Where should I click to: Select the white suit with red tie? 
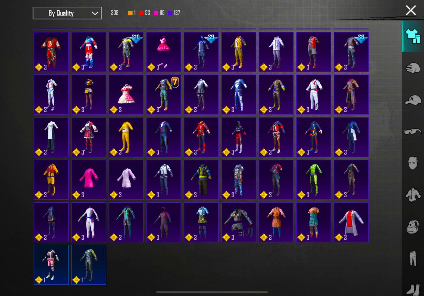pyautogui.click(x=314, y=95)
